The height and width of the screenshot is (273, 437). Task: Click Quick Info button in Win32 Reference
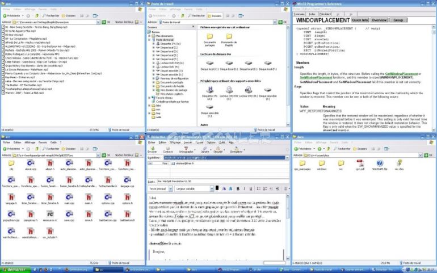[x=360, y=20]
